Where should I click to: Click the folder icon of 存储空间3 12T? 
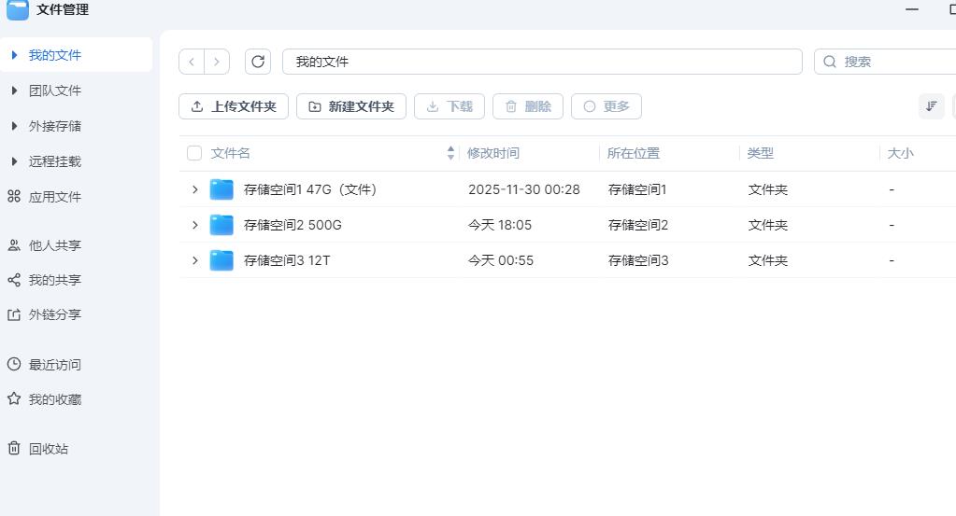[221, 259]
